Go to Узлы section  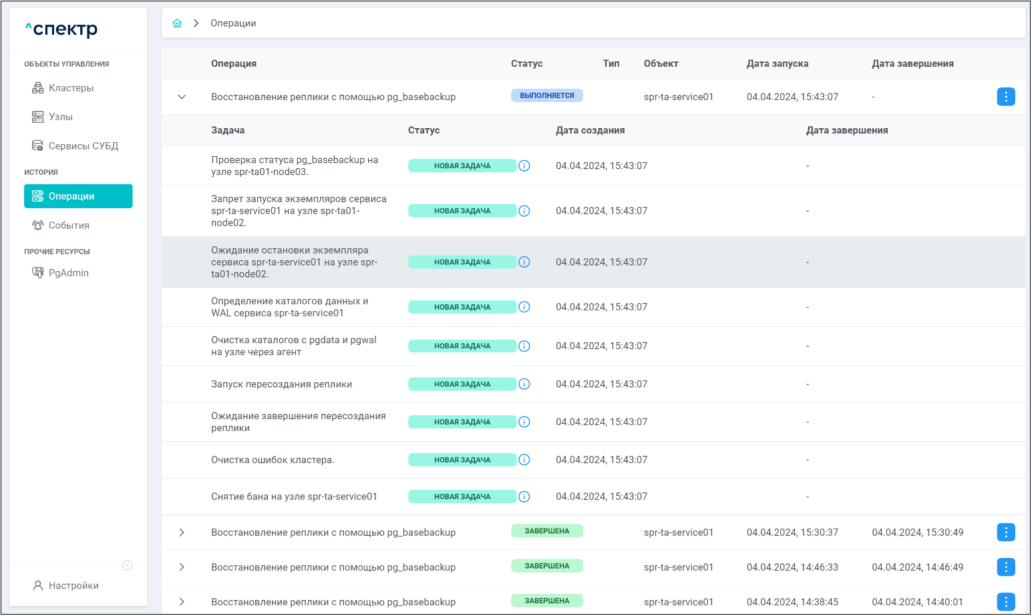point(60,117)
